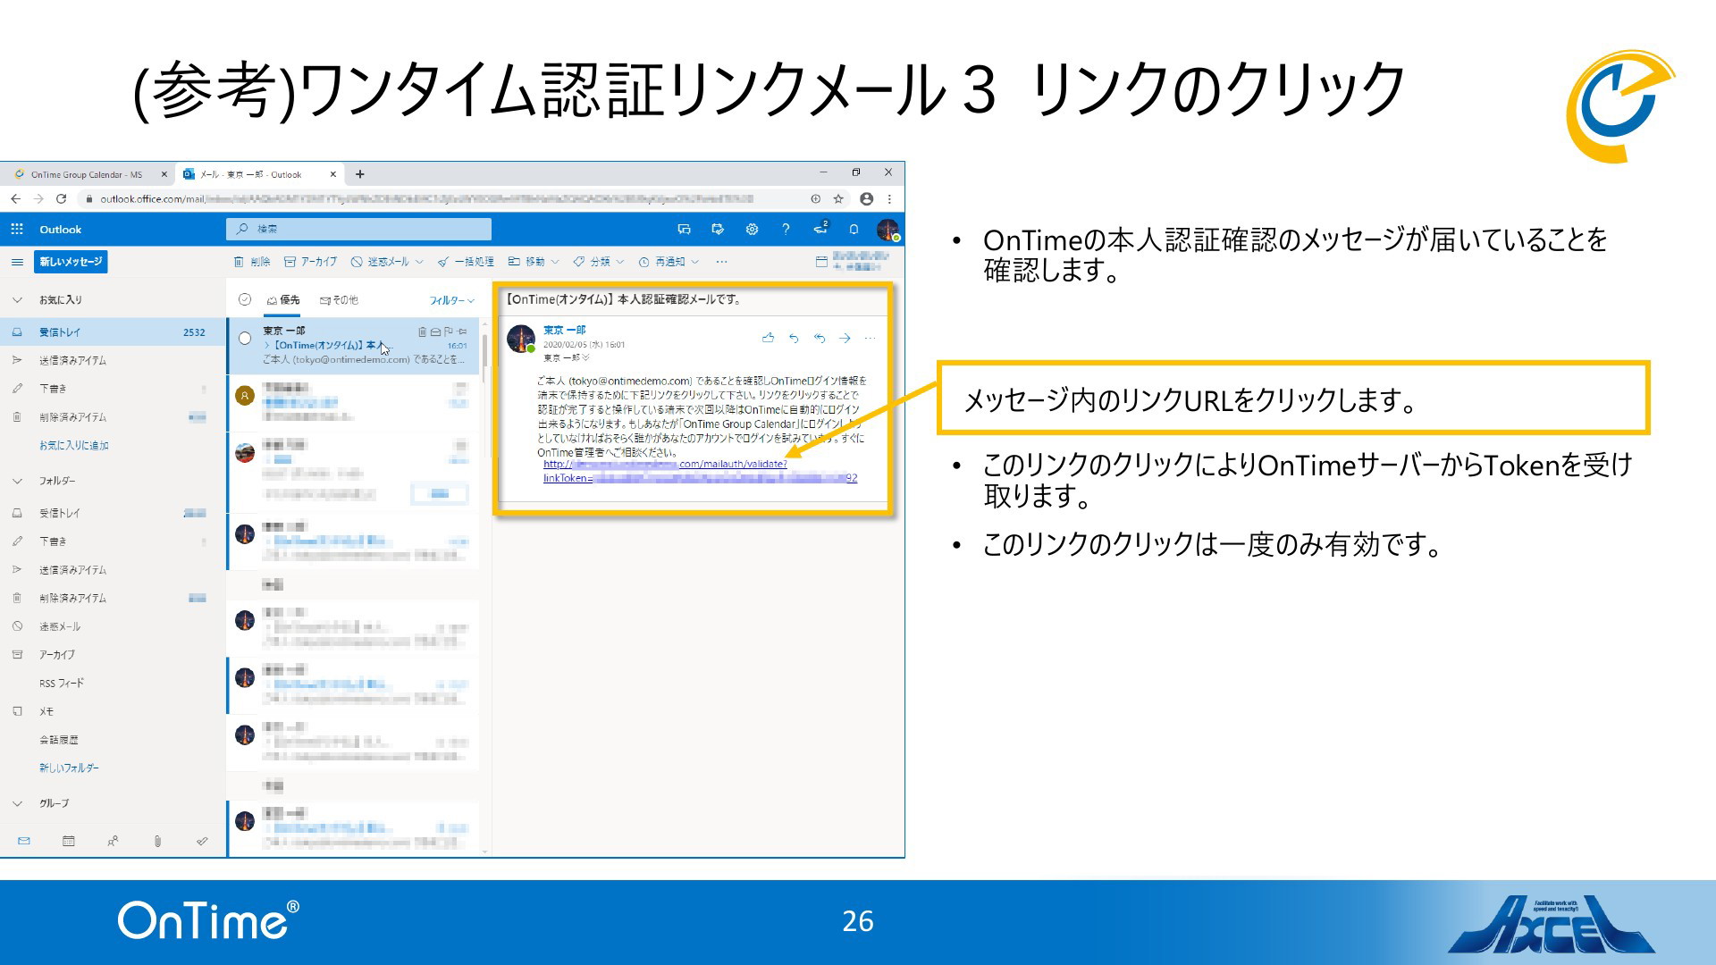Click sender name 東京 一郎 in reading pane
This screenshot has height=965, width=1716.
point(564,330)
